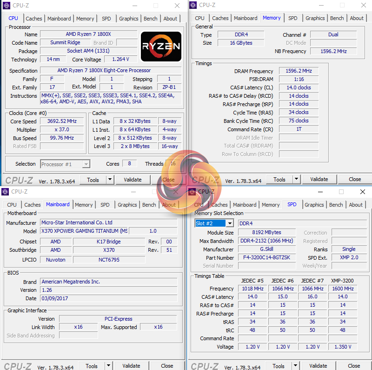Click the Command Rate value 1T
This screenshot has width=372, height=370.
[x=299, y=129]
